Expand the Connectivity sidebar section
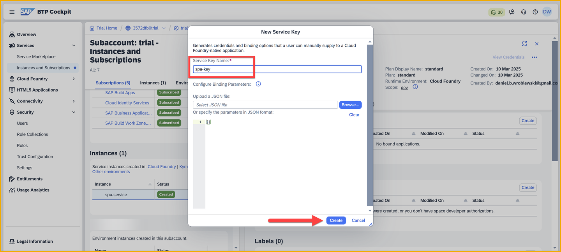 [74, 101]
